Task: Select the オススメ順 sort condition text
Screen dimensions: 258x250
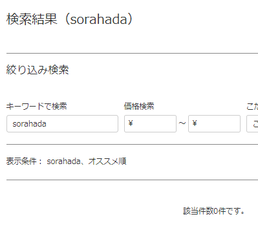Action: click(107, 161)
